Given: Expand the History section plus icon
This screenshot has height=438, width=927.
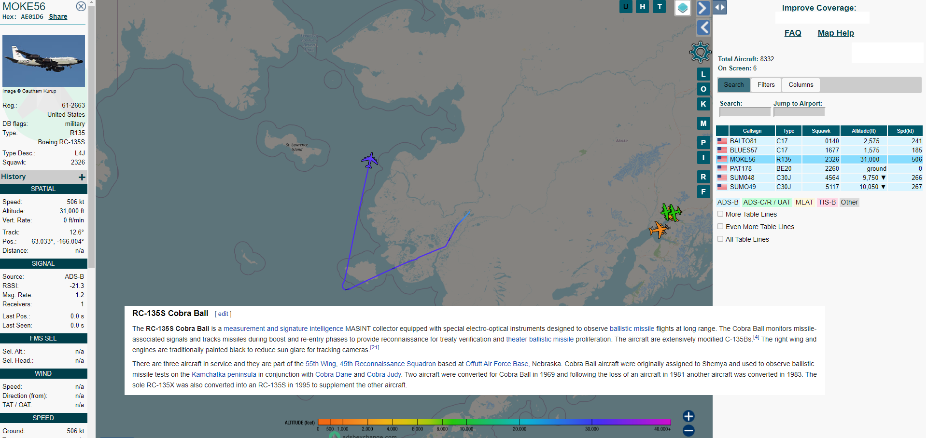Looking at the screenshot, I should pyautogui.click(x=82, y=177).
